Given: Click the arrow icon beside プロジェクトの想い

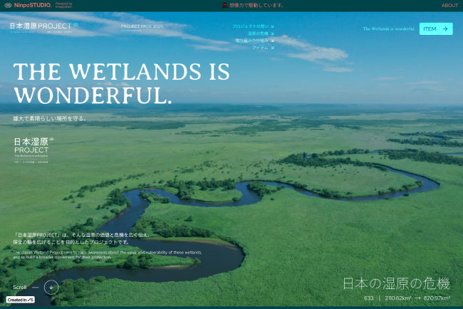Looking at the screenshot, I should point(272,26).
